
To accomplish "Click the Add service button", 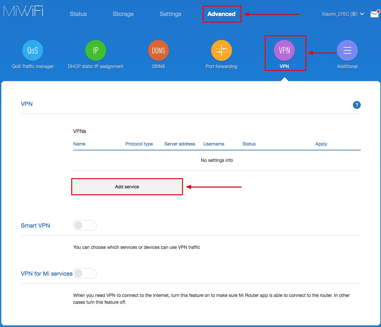I will (127, 186).
